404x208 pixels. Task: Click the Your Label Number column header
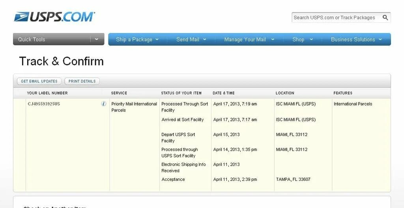click(47, 93)
